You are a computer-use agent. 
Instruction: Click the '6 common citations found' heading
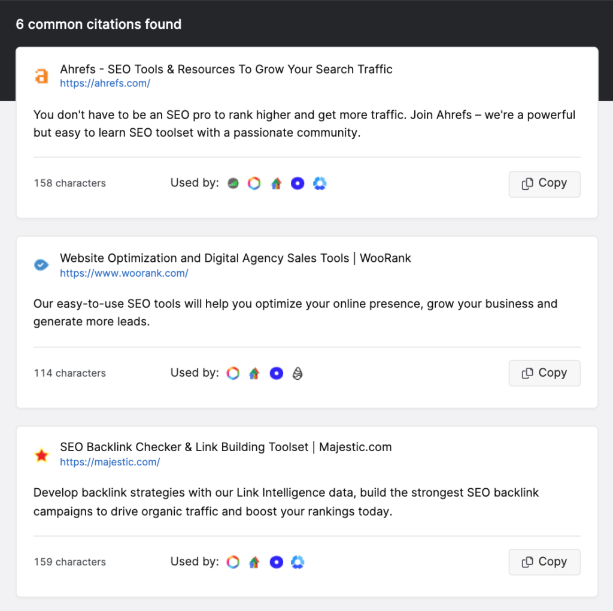click(x=99, y=24)
